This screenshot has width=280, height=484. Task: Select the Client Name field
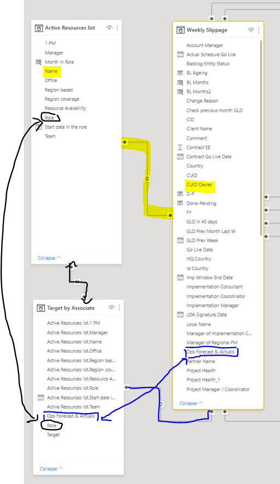[199, 129]
